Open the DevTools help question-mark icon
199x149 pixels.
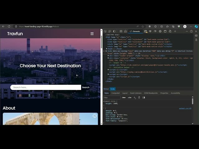[x=192, y=31]
